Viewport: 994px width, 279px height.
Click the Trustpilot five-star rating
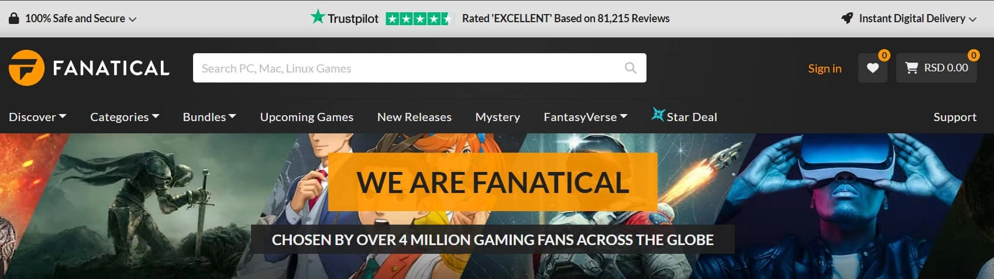tap(419, 19)
